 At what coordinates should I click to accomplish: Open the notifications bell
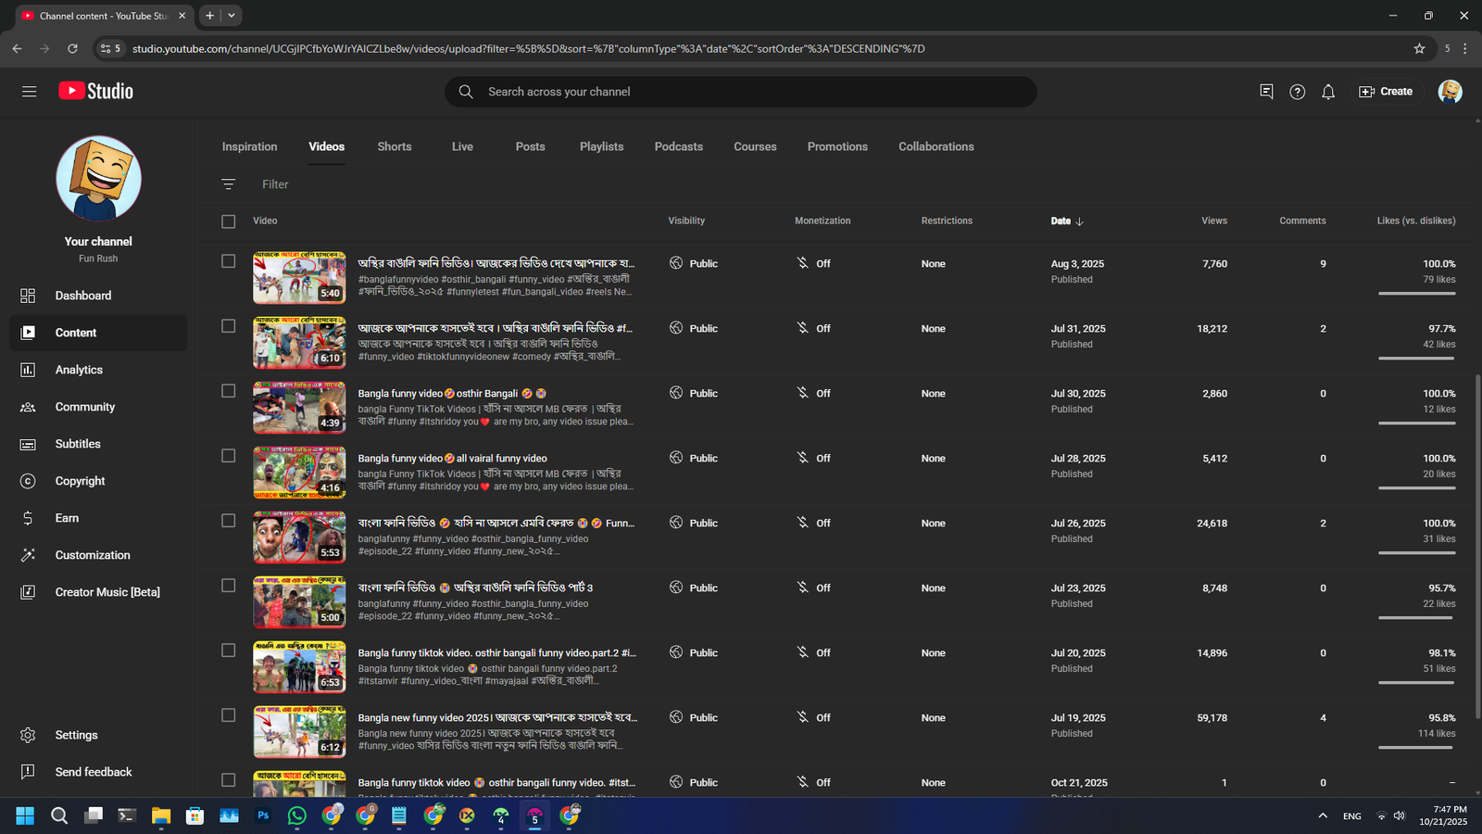pyautogui.click(x=1328, y=92)
